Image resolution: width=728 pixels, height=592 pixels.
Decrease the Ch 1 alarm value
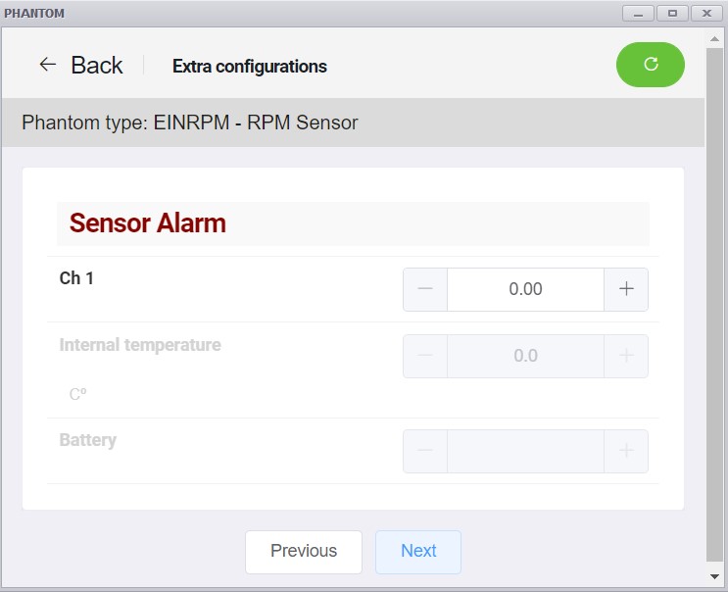click(425, 289)
